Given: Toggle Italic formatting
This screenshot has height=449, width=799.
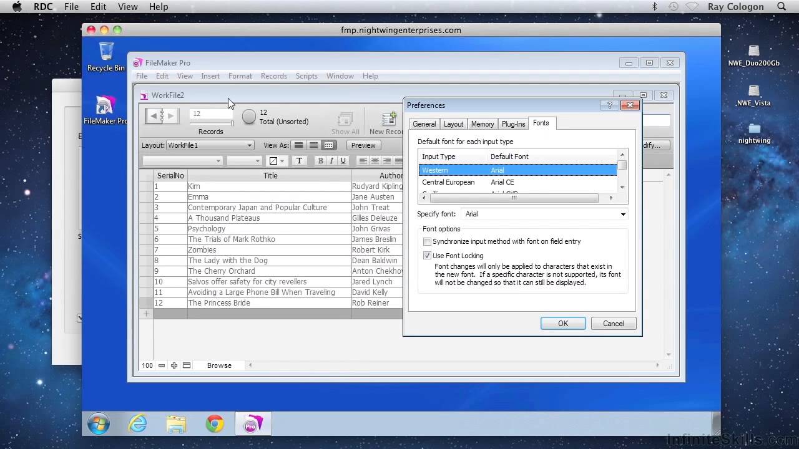Looking at the screenshot, I should (331, 161).
